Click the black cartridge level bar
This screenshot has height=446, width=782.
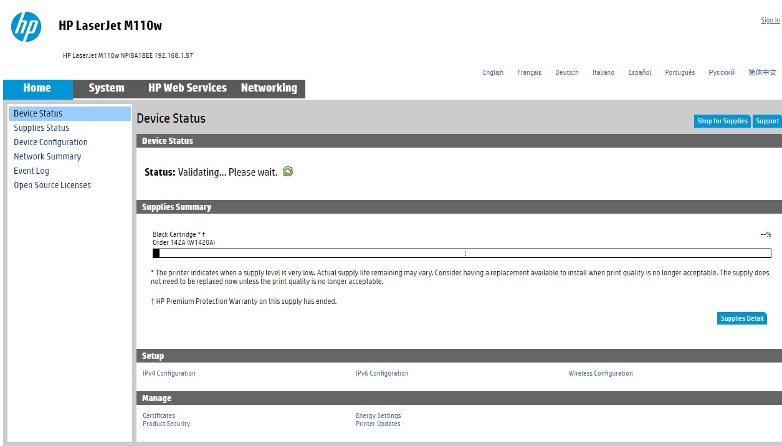click(x=462, y=254)
